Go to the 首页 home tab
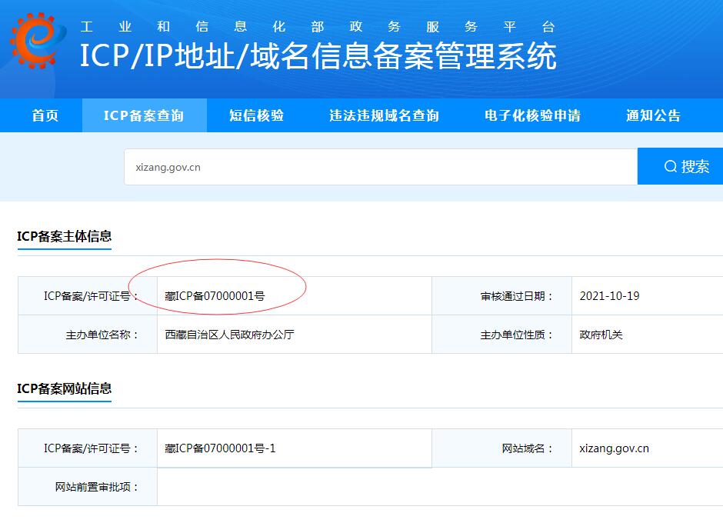 (45, 115)
